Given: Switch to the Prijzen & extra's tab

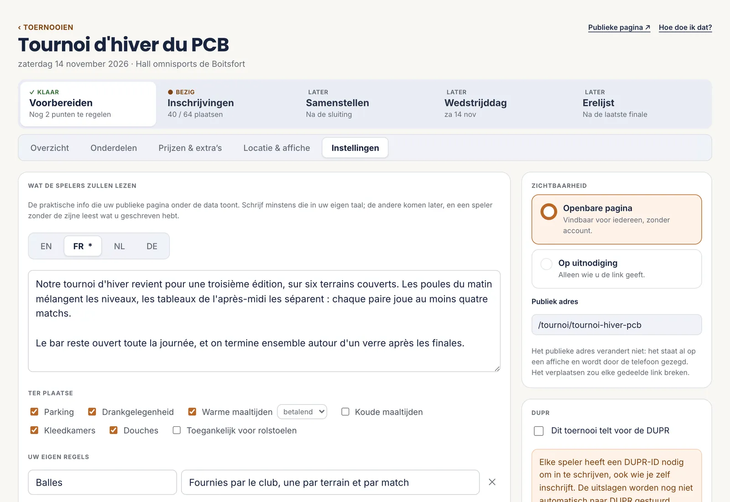Looking at the screenshot, I should click(190, 148).
